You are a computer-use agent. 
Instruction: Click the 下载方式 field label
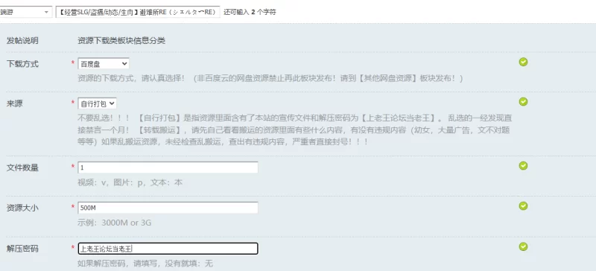coord(22,64)
